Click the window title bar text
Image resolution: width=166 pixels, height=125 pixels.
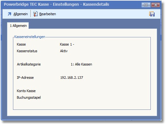point(56,4)
